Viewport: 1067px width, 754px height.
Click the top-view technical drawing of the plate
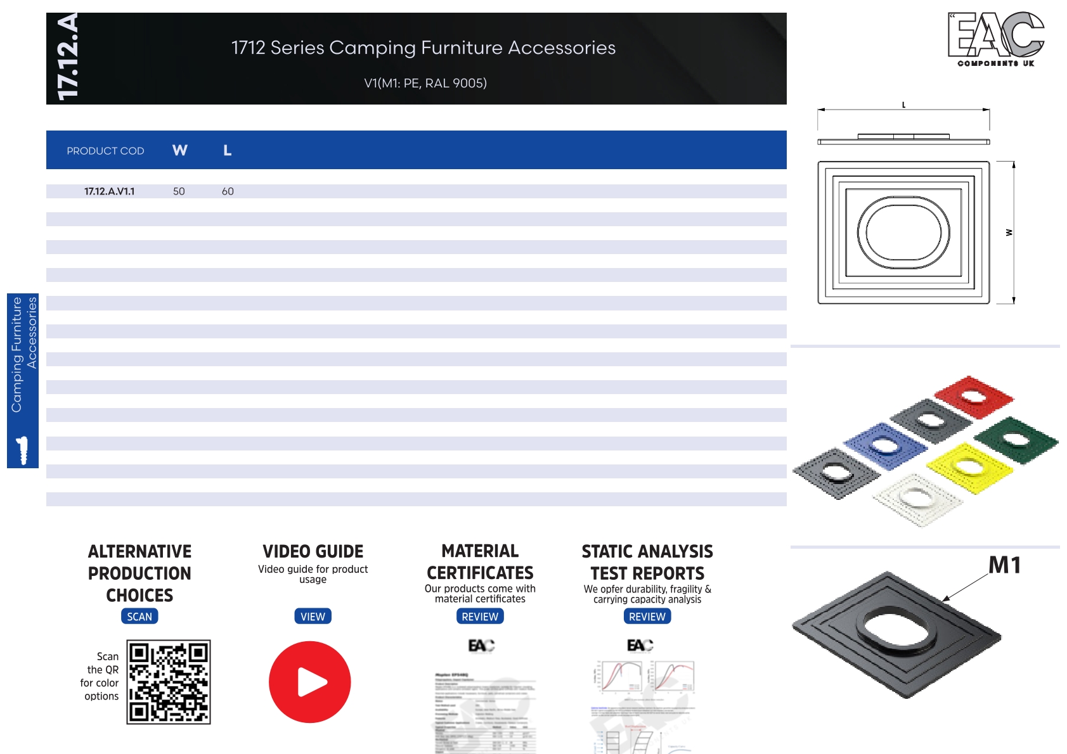point(903,233)
